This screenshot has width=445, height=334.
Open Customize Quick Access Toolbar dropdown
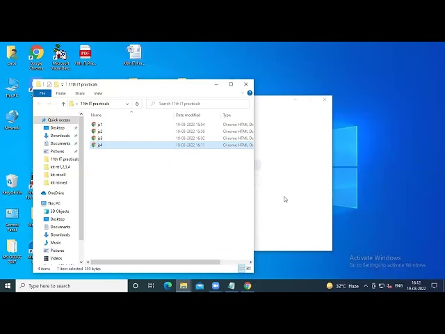[x=63, y=84]
